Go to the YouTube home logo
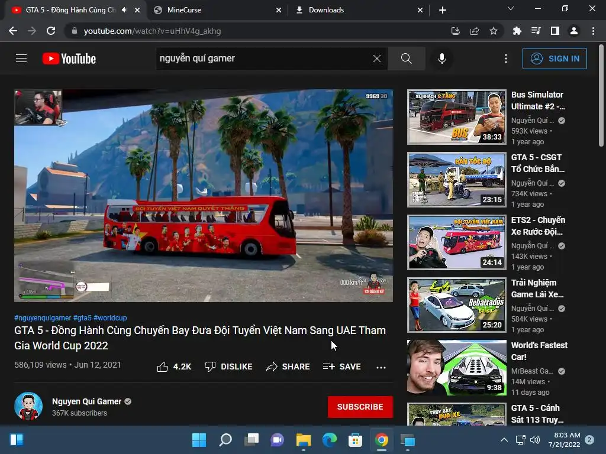 click(69, 59)
